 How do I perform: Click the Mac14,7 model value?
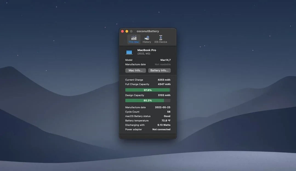point(166,60)
